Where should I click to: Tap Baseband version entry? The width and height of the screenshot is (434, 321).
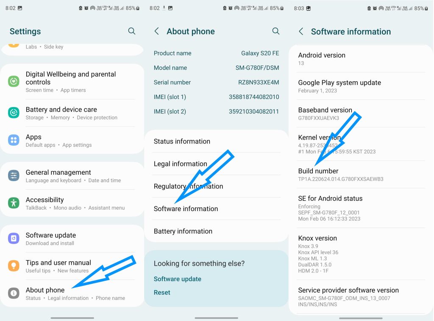361,113
